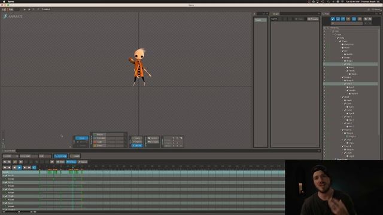Image resolution: width=383 pixels, height=215 pixels.
Task: Click the timeline playhead marker
Action: coord(73,168)
